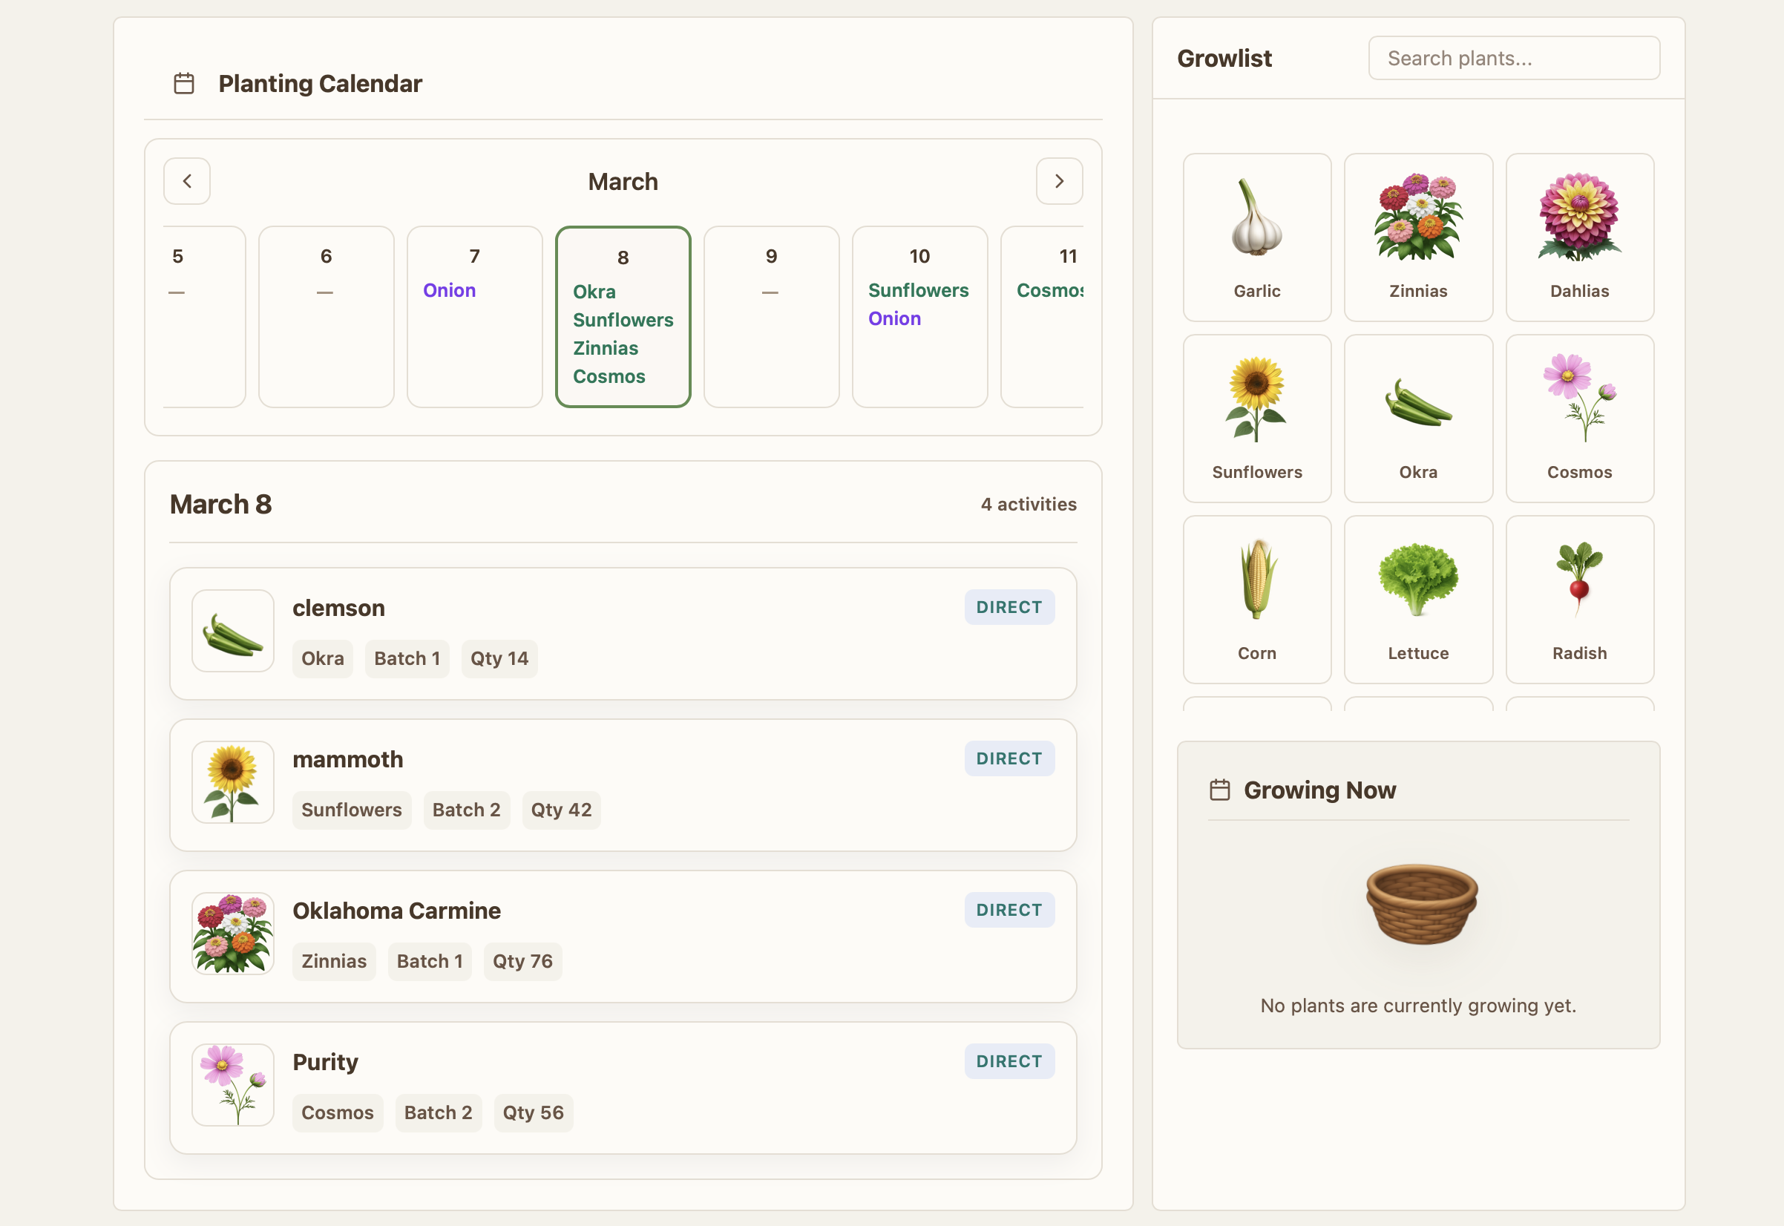Select the March 6 day card

(326, 315)
